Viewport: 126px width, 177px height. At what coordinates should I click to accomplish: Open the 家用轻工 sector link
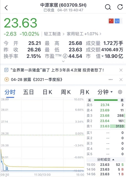(84, 34)
